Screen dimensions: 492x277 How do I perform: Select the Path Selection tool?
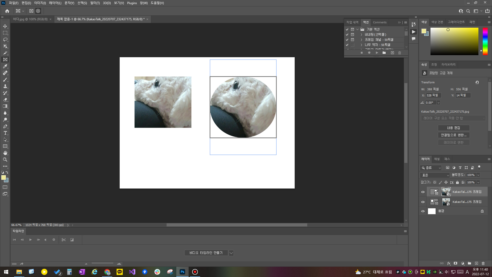(5, 140)
